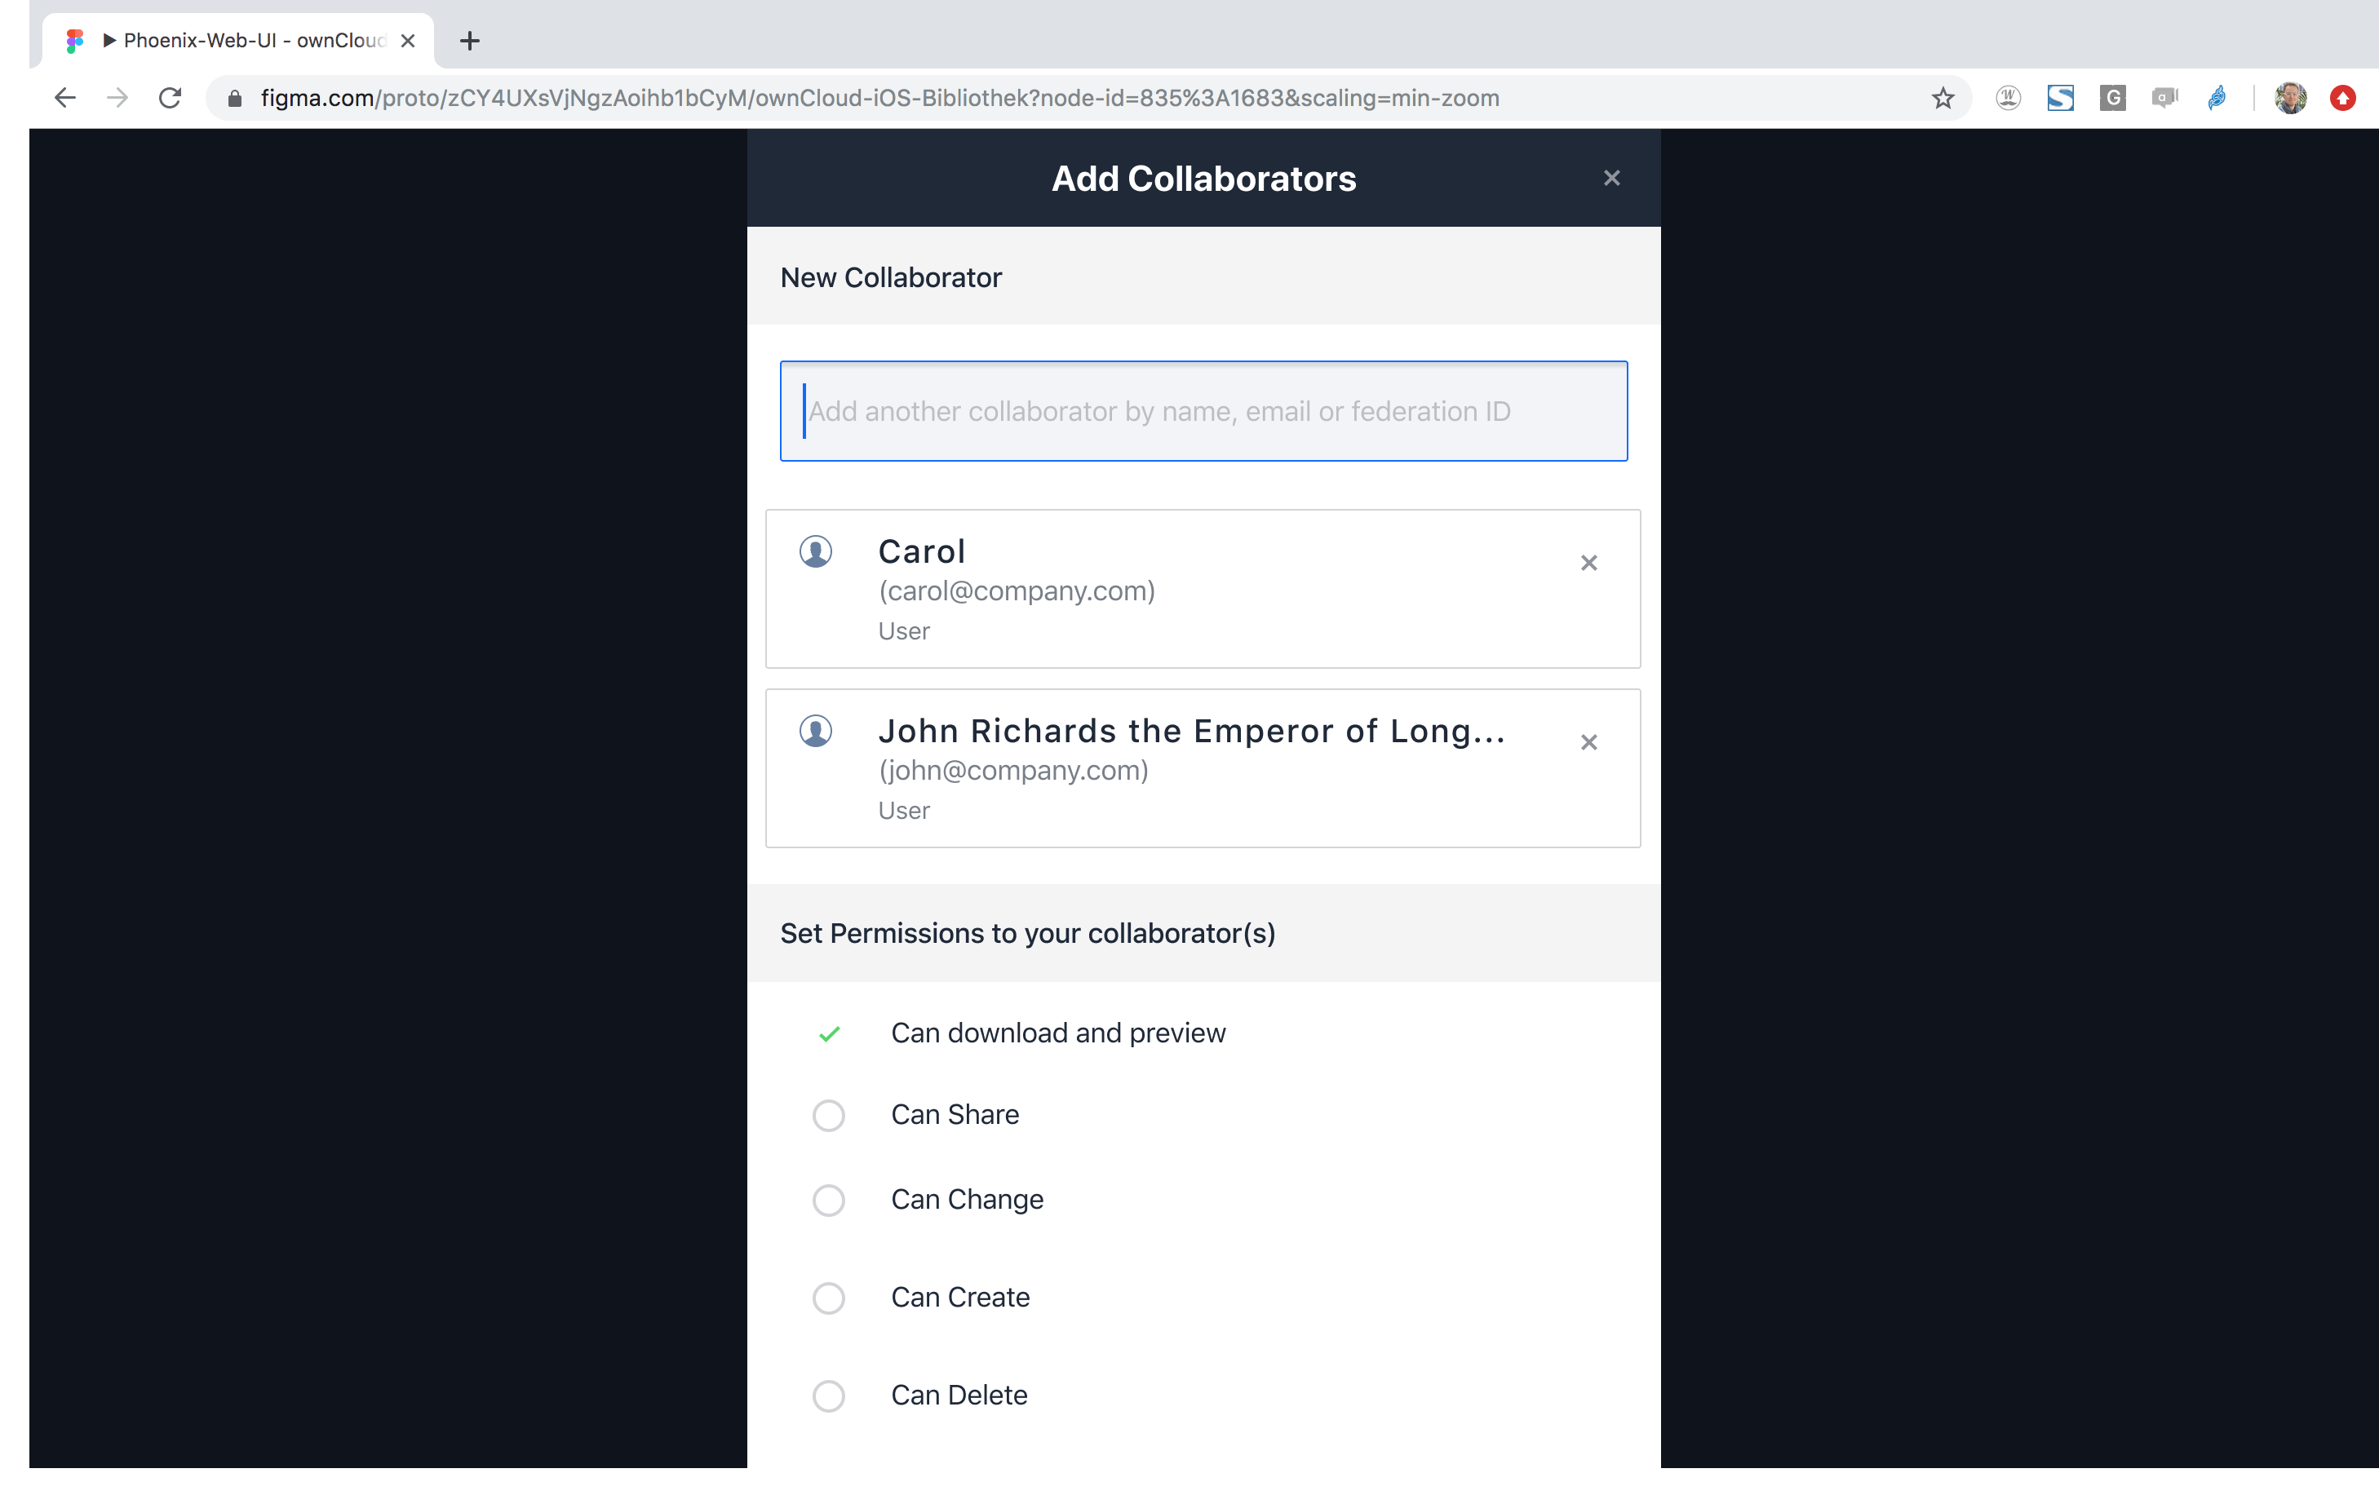The height and width of the screenshot is (1504, 2379).
Task: Close the Add Collaborators dialog
Action: 1611,178
